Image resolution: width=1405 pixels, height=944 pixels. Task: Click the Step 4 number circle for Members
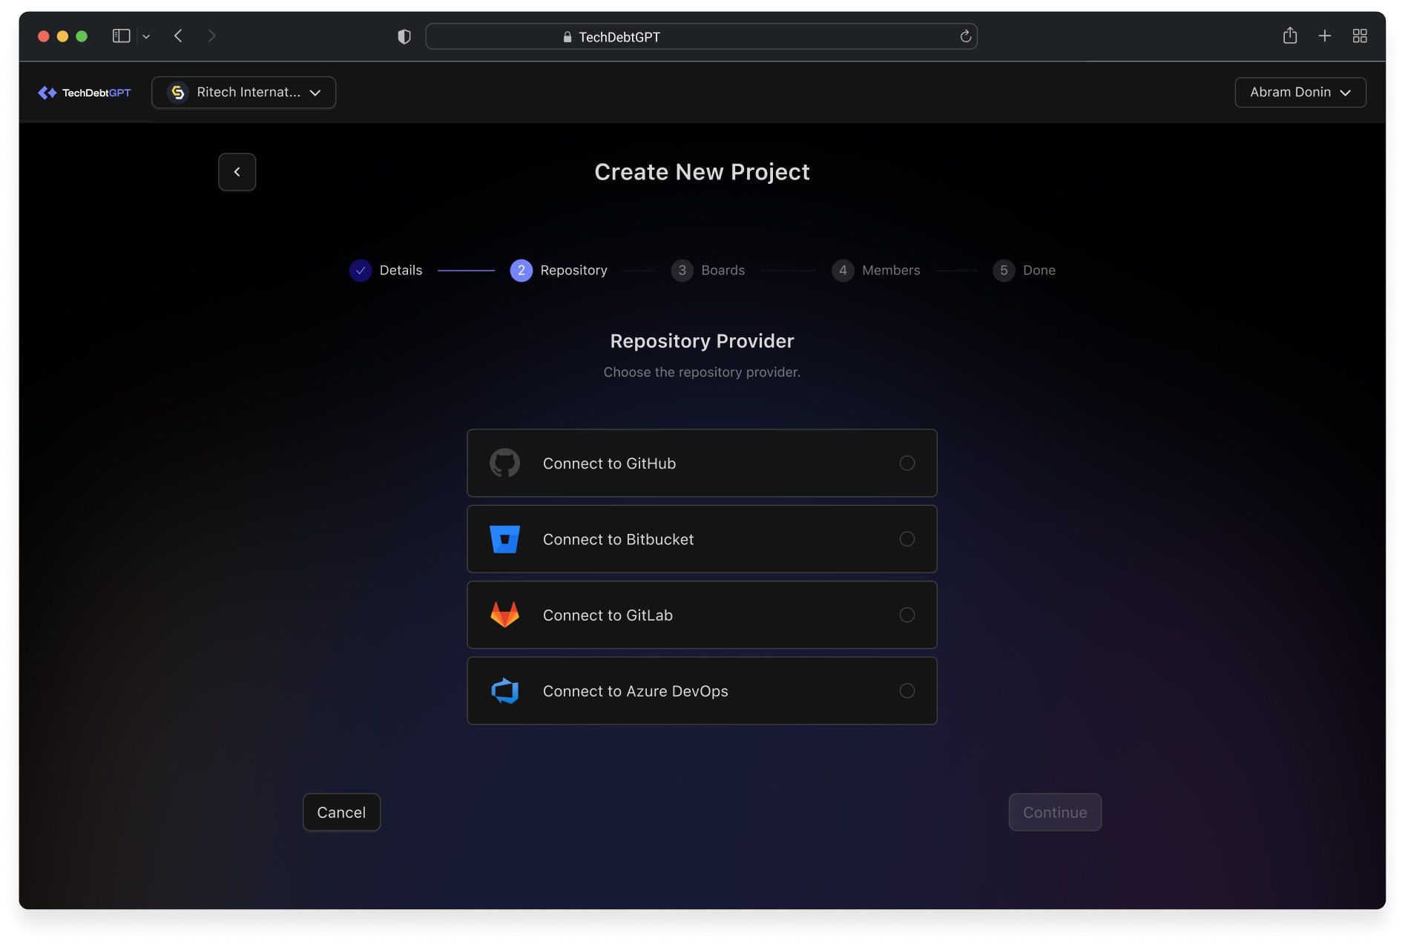tap(843, 271)
